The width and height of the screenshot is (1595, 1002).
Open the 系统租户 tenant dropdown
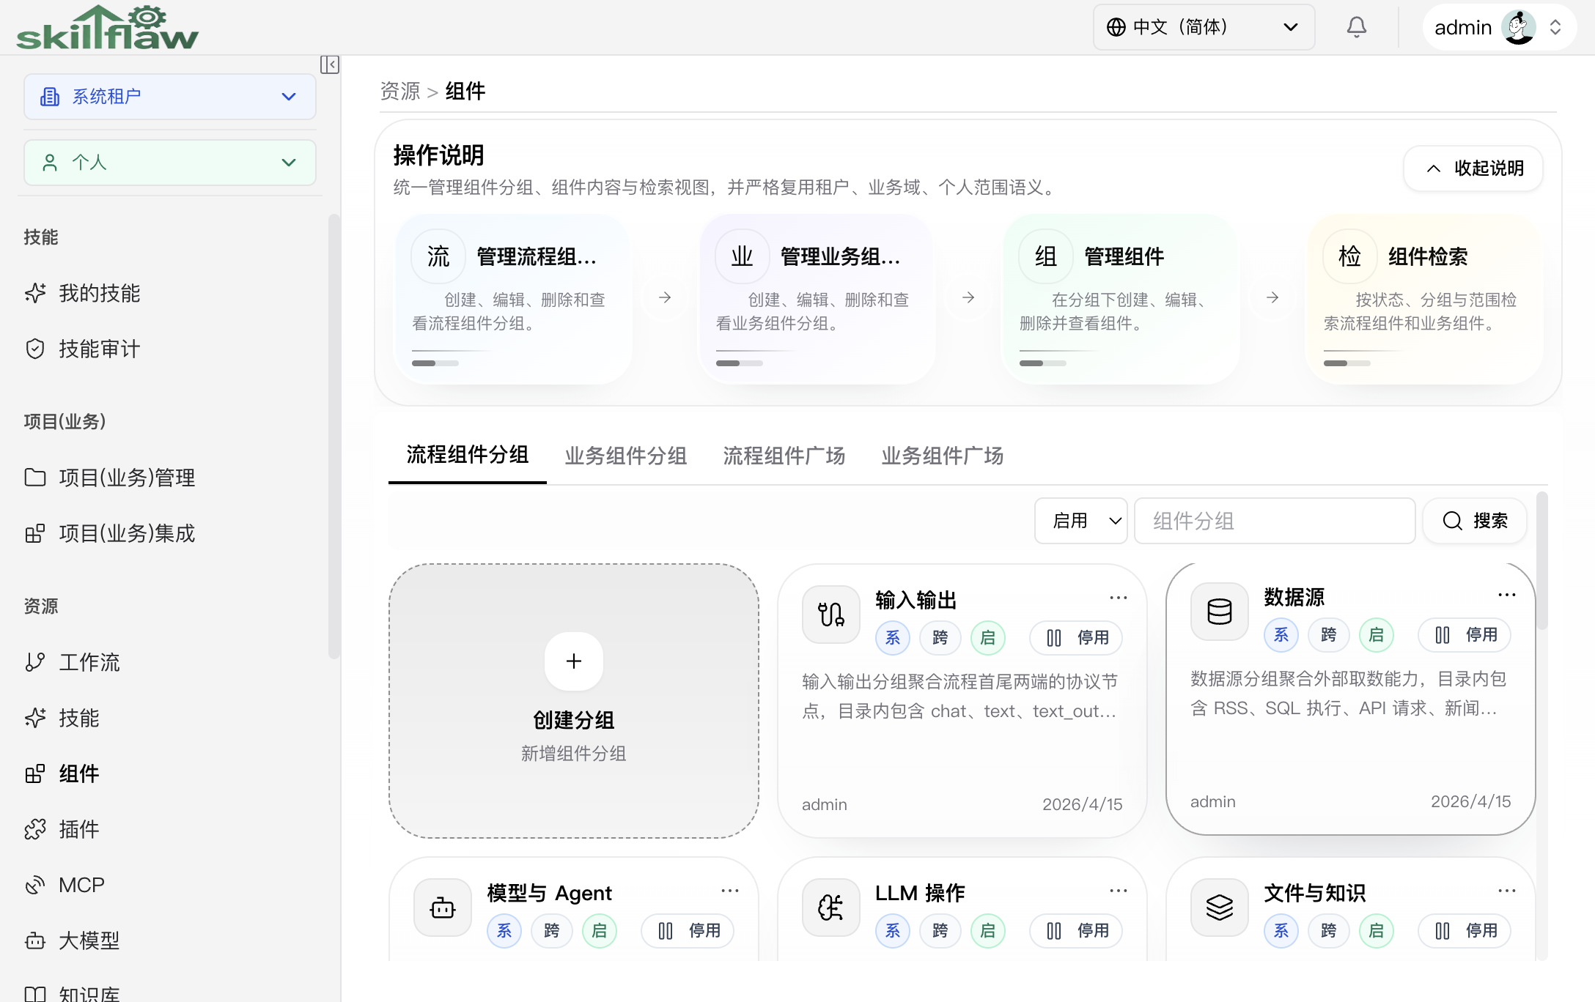(x=170, y=97)
